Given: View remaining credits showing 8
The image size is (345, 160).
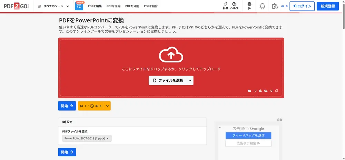Looking at the screenshot, I should coord(285,6).
